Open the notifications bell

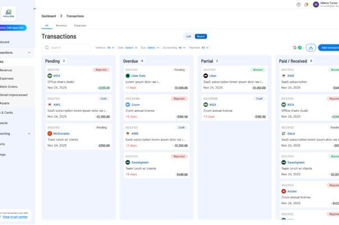tap(306, 4)
